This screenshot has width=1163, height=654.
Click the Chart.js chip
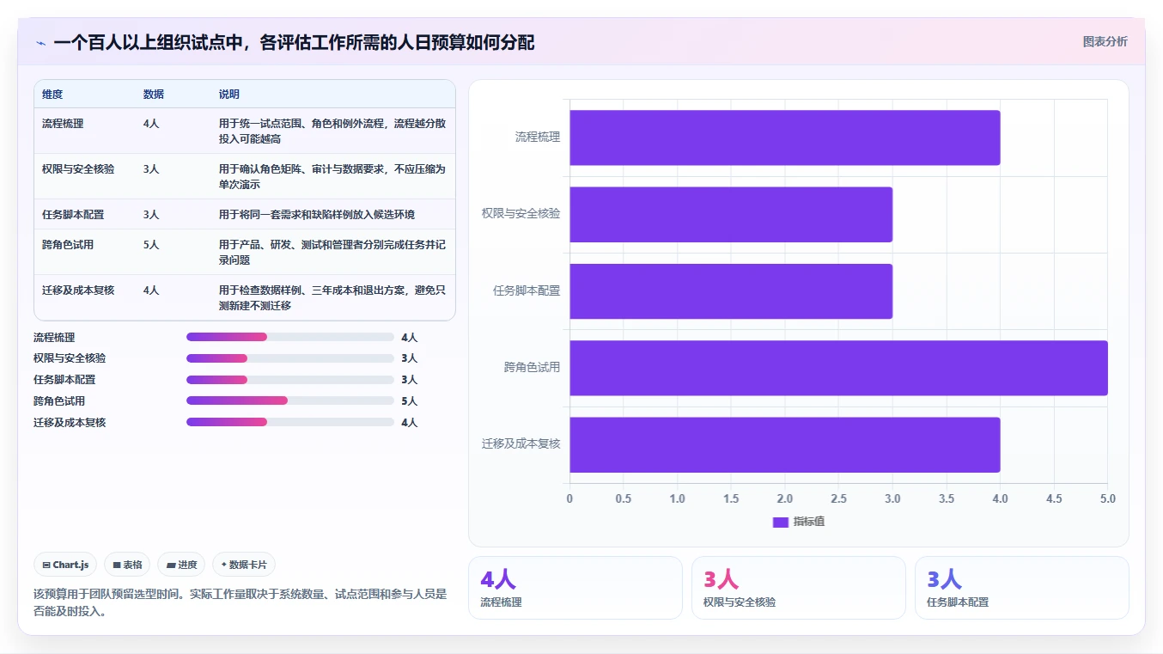pos(66,565)
